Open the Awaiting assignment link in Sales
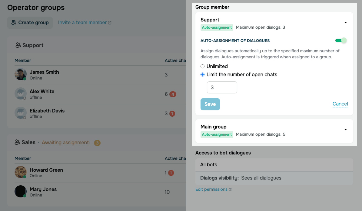The image size is (362, 211). click(66, 143)
